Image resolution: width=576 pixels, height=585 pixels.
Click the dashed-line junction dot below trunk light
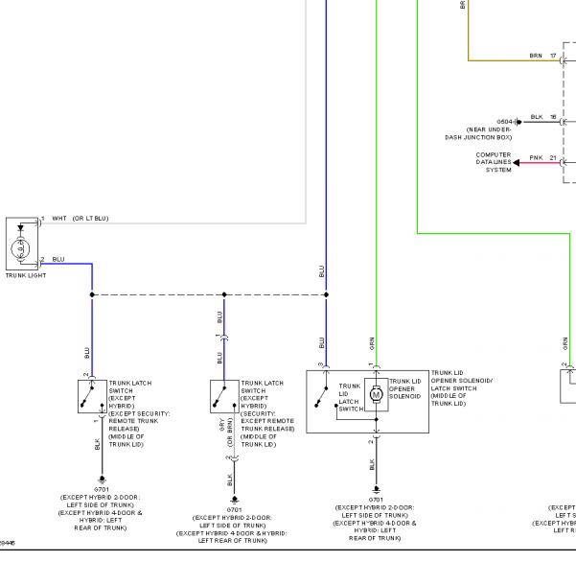92,294
